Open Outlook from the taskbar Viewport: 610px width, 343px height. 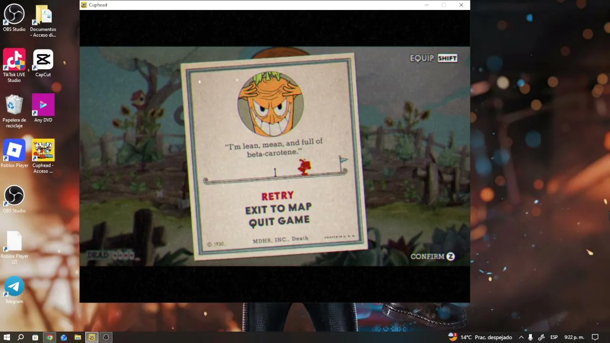coord(64,337)
